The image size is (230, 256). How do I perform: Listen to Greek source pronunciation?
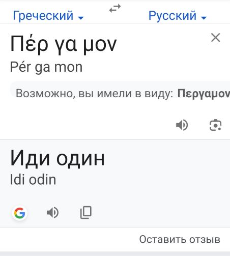click(x=182, y=125)
